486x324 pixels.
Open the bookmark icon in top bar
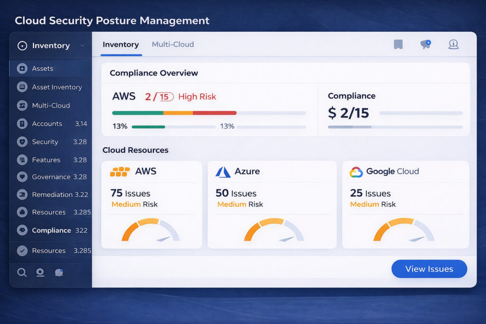click(398, 44)
